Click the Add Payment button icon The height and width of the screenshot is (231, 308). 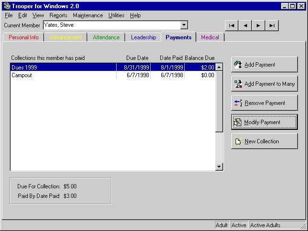coord(238,65)
